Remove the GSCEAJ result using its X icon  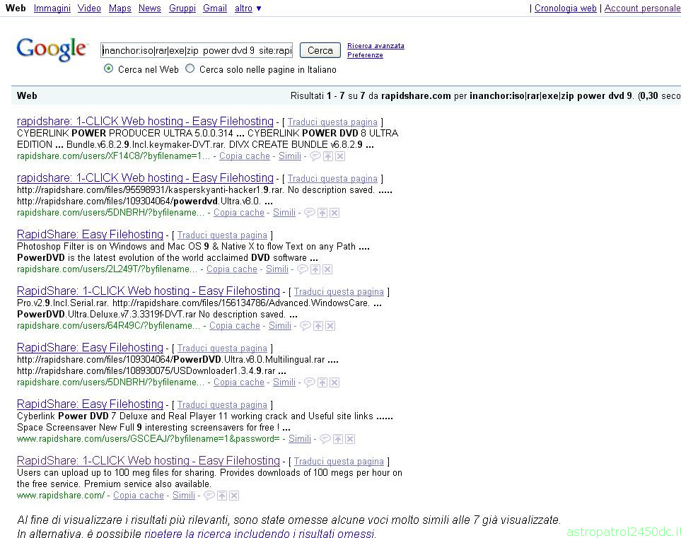[x=350, y=439]
